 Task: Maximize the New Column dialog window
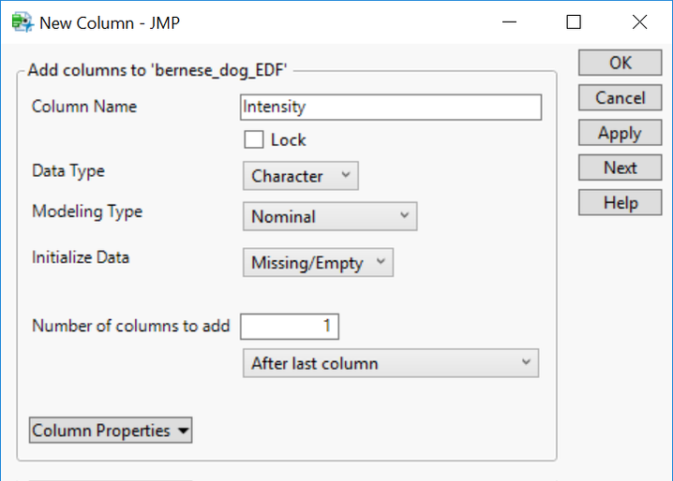[574, 22]
